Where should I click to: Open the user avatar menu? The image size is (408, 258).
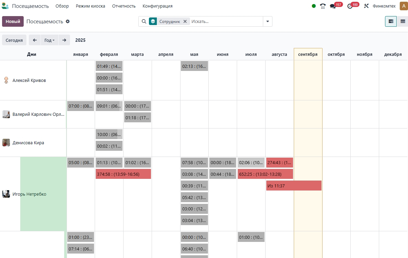pos(403,6)
